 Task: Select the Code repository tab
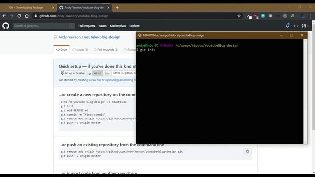[62, 49]
